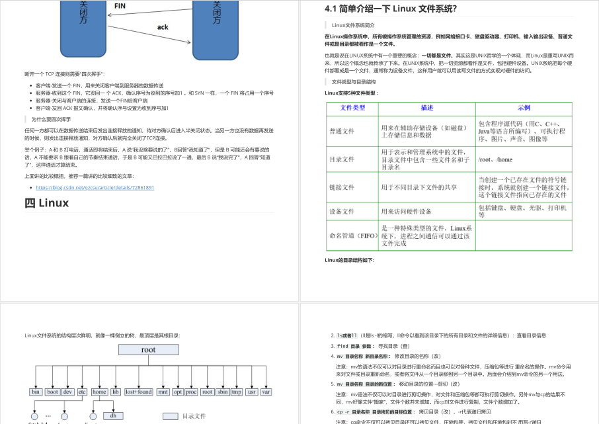Click the small 'root' node beside 'proc'

[x=208, y=392]
